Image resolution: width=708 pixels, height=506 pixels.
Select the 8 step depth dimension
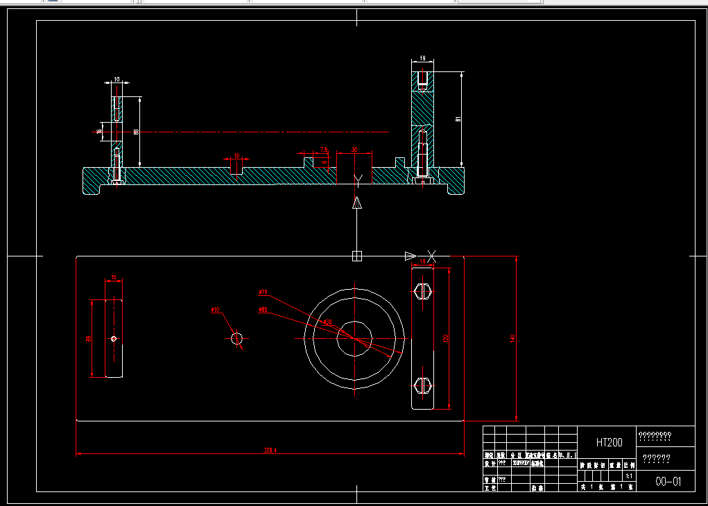click(x=325, y=162)
